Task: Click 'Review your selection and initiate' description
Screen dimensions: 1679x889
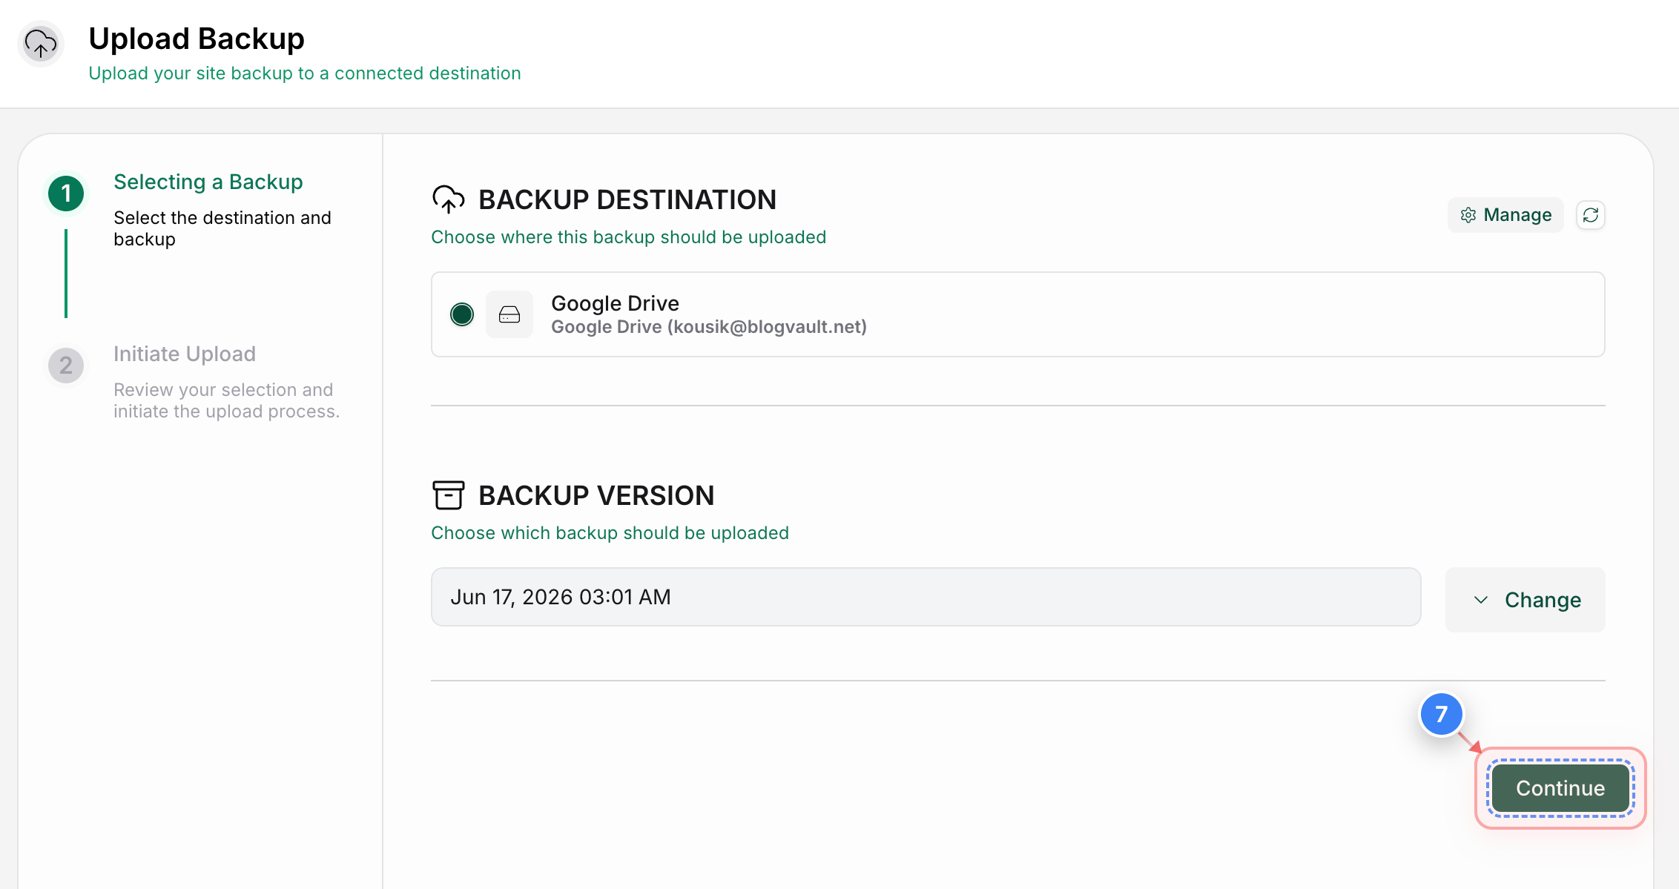Action: click(226, 400)
